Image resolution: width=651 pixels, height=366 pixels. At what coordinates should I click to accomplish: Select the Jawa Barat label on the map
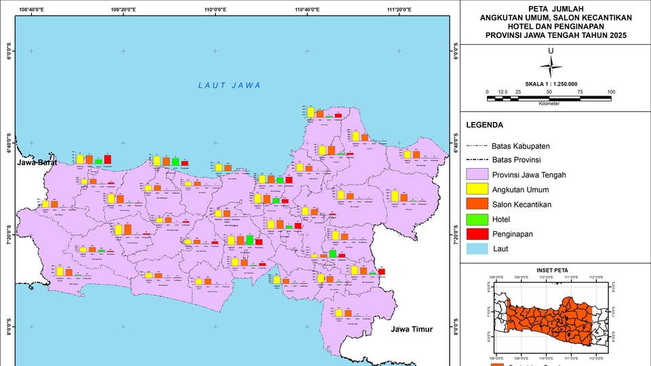click(37, 163)
